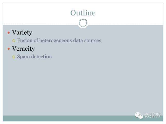166x124 pixels.
Task: Click the circle ornament below the title
Action: point(83,23)
